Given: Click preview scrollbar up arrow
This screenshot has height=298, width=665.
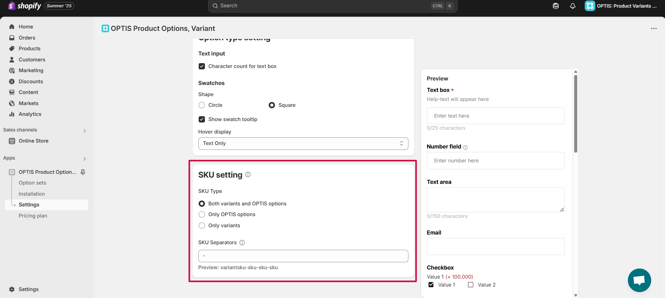Looking at the screenshot, I should [576, 72].
